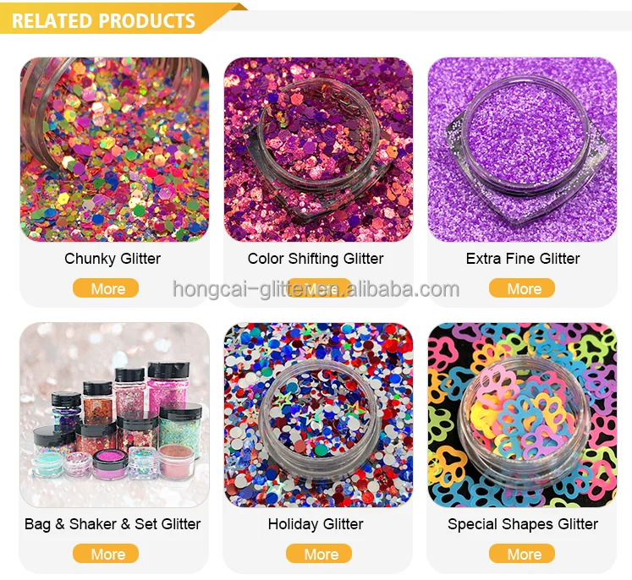
Task: Select the Special Shapes Glitter title text
Action: [523, 524]
